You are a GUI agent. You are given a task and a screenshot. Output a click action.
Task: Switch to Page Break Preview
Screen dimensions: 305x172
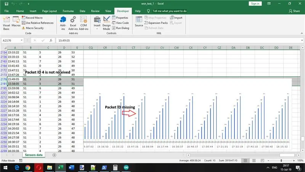pos(262,161)
